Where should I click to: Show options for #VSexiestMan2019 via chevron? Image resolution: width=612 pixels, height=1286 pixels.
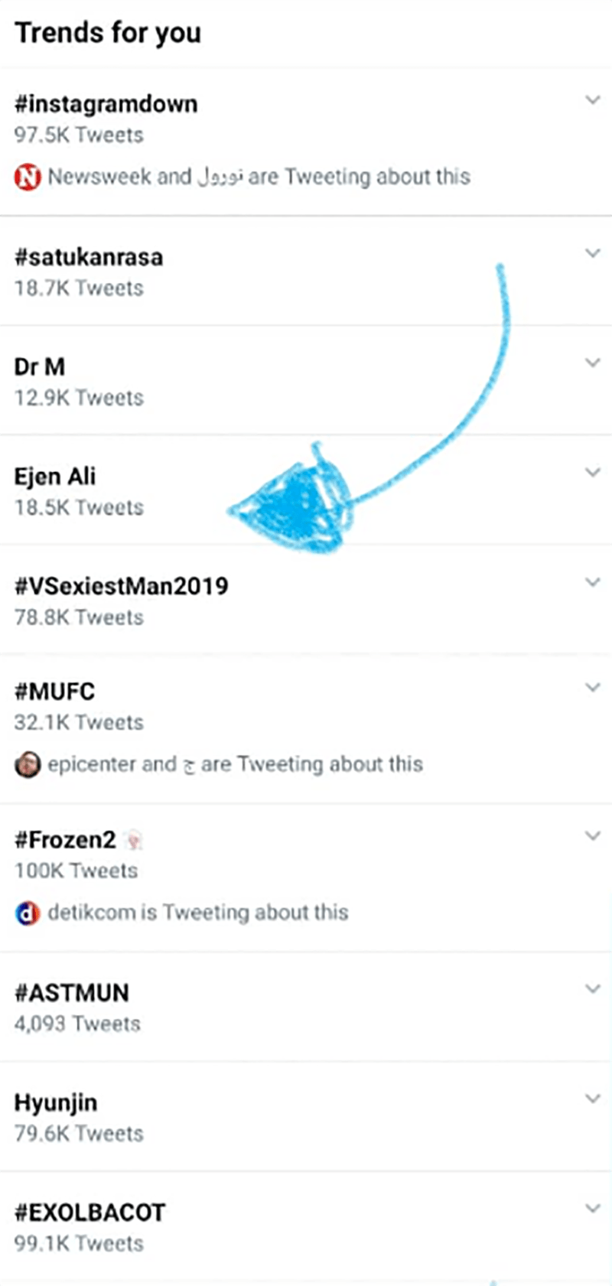(592, 582)
